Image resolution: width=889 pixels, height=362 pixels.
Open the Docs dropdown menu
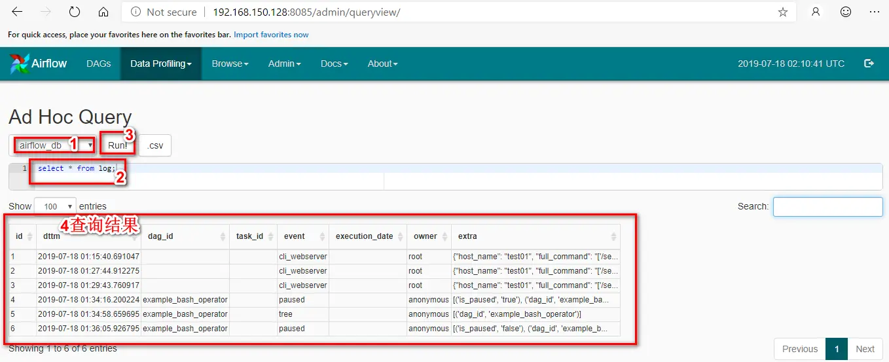[334, 63]
